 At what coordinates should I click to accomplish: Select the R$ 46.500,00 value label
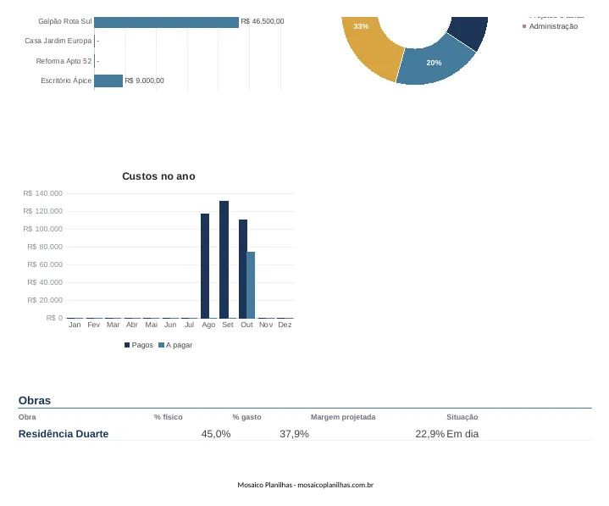point(263,21)
